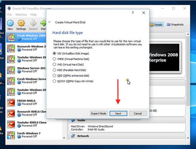Click the Windows 2008 preview thumbnail
The width and height of the screenshot is (196, 149).
coord(165,58)
